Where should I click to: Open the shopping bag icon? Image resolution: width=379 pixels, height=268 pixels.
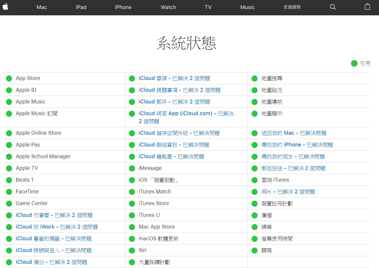click(x=367, y=7)
